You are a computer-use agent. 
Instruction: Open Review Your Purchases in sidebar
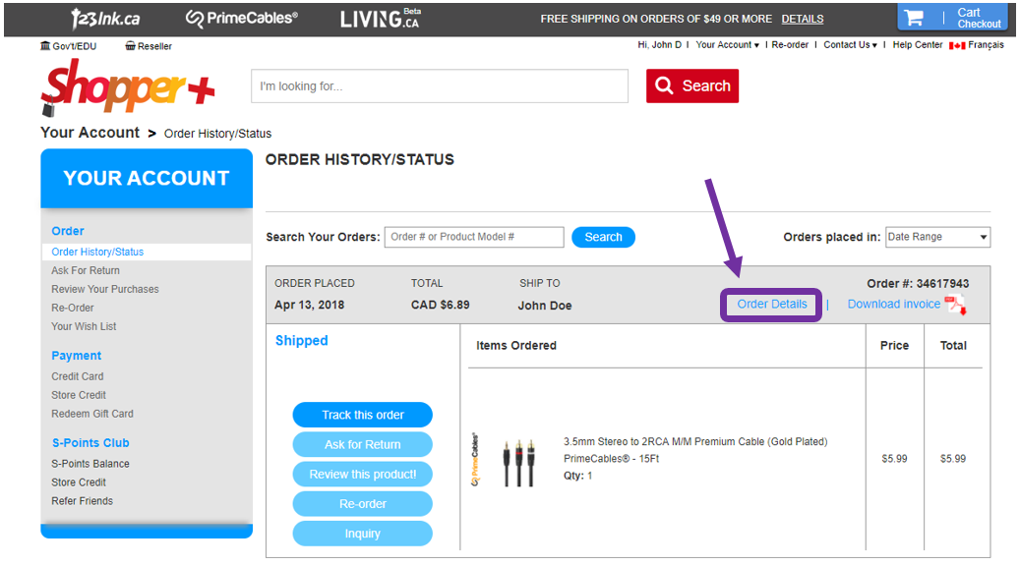(x=104, y=289)
